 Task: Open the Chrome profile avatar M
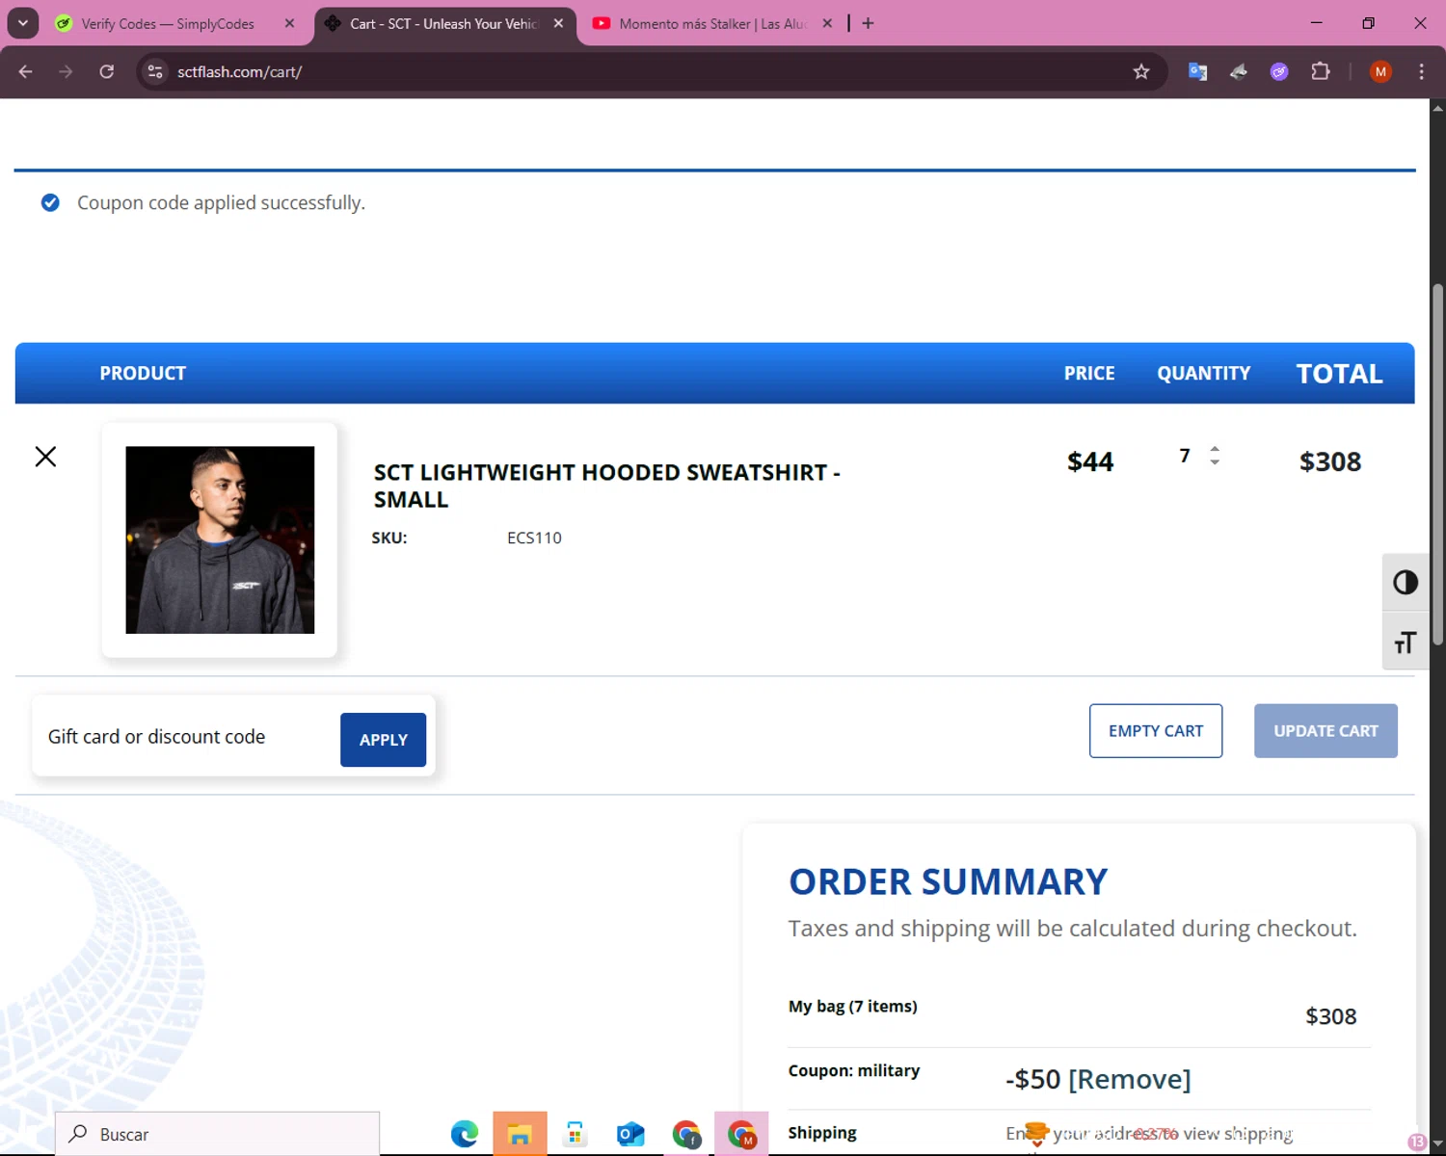pos(1380,71)
